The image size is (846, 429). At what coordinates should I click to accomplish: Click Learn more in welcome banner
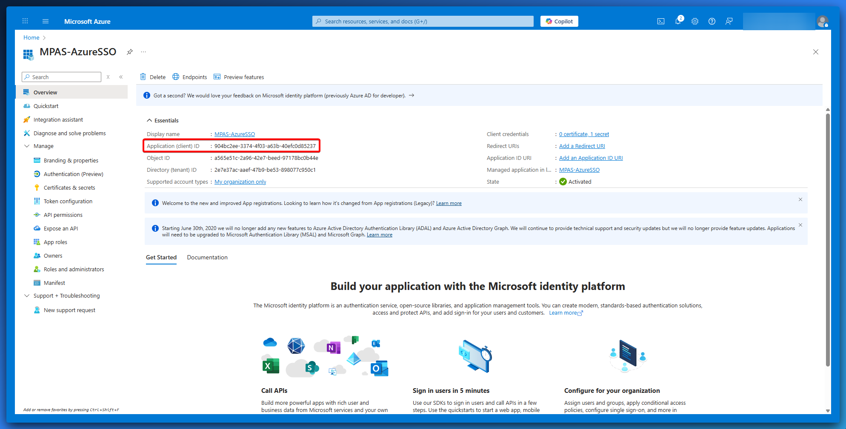point(449,203)
